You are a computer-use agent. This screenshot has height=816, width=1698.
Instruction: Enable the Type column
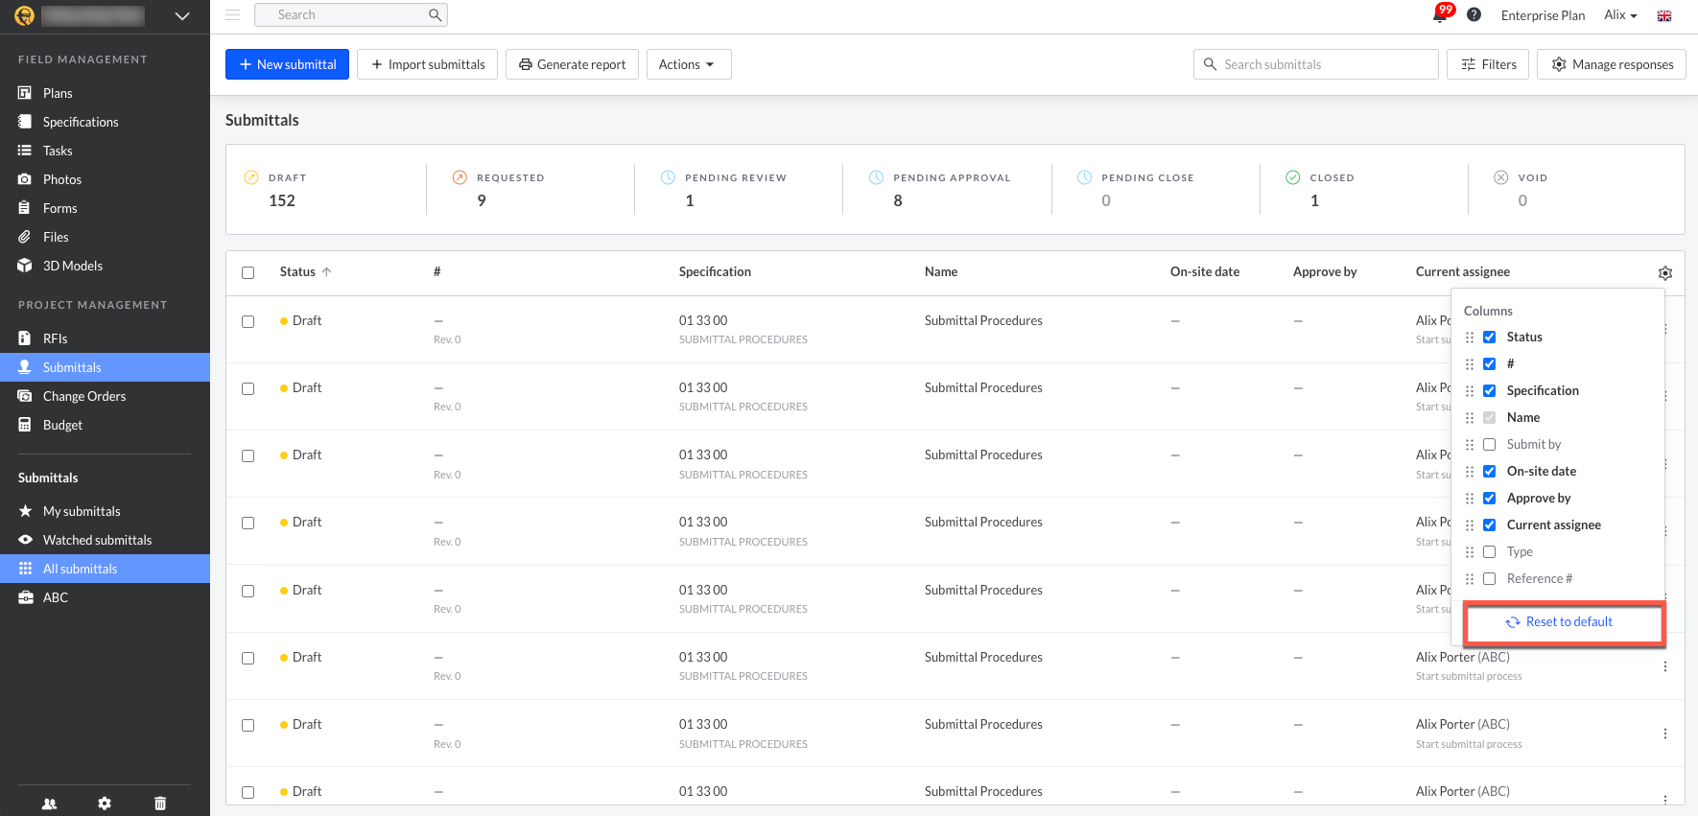pyautogui.click(x=1490, y=551)
